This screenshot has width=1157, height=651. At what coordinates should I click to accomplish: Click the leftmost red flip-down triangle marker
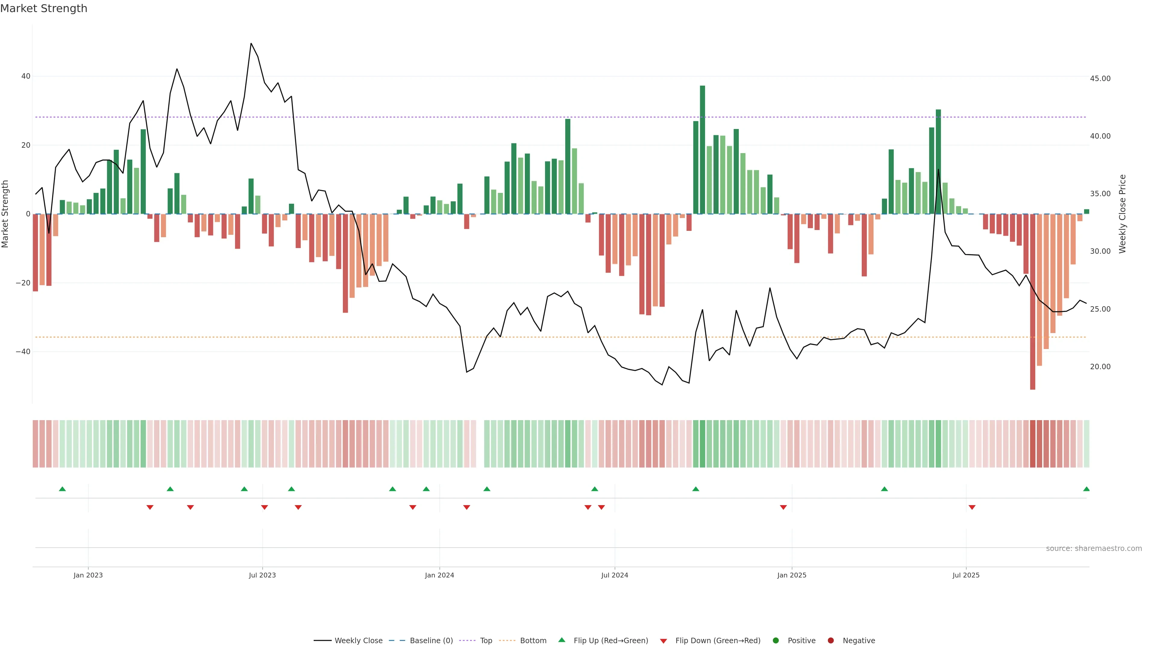pyautogui.click(x=150, y=507)
